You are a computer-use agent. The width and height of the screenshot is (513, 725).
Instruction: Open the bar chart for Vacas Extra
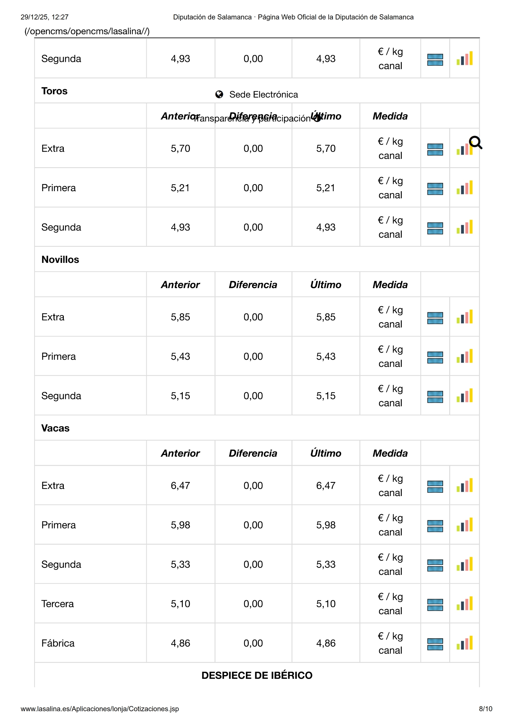point(465,485)
